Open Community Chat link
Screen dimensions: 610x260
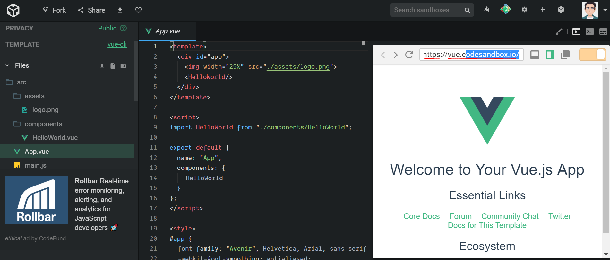tap(510, 216)
